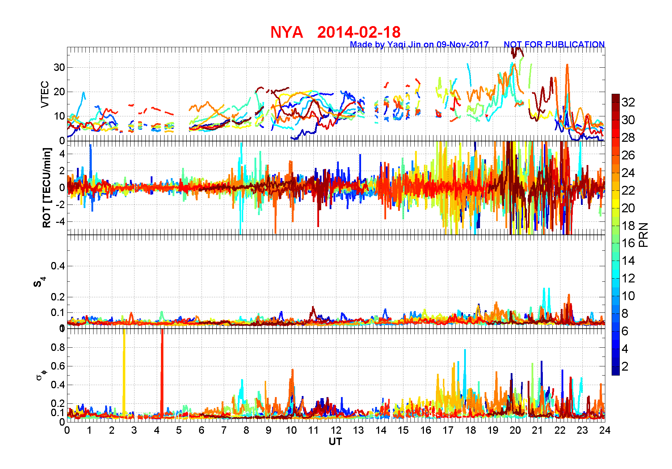Click x-axis hour tick label 7

(x=224, y=430)
